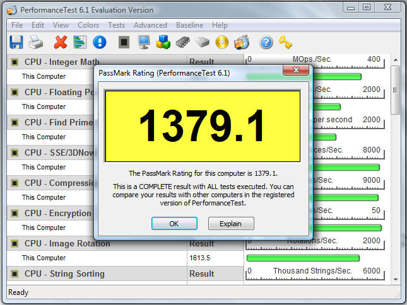407x305 pixels.
Task: Maximize the PerformanceTest window
Action: click(367, 8)
